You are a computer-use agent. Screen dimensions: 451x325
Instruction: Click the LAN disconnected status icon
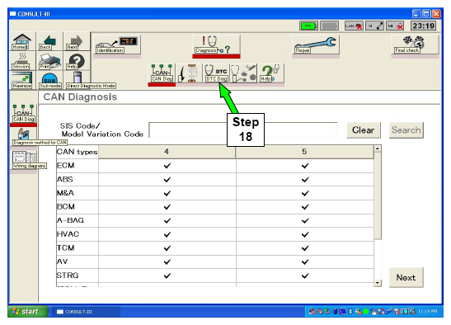pyautogui.click(x=354, y=26)
